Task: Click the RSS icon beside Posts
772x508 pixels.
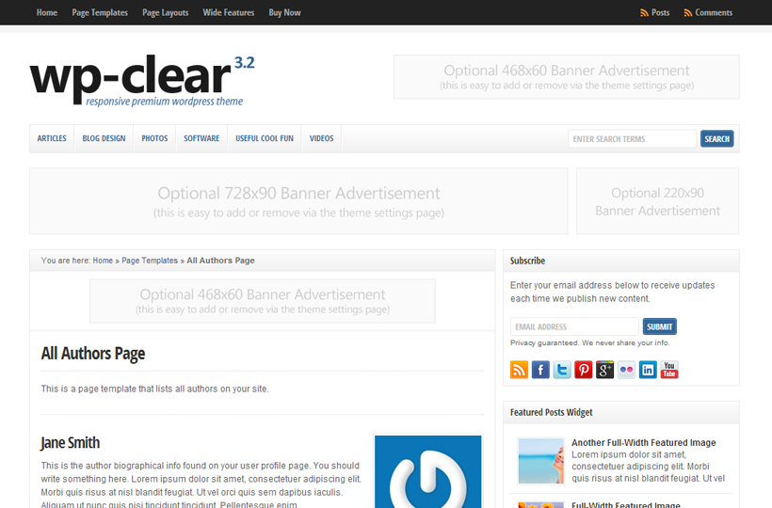Action: pyautogui.click(x=644, y=13)
